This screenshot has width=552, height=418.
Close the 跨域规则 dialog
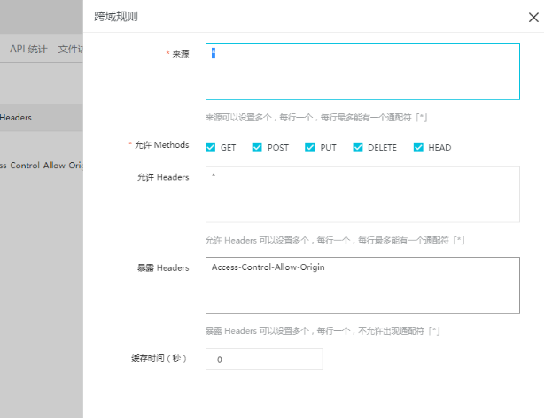click(533, 17)
